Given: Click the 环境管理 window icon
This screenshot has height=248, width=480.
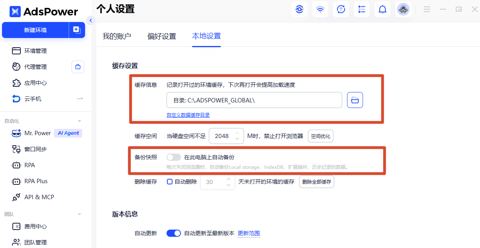Looking at the screenshot, I should click(x=16, y=51).
